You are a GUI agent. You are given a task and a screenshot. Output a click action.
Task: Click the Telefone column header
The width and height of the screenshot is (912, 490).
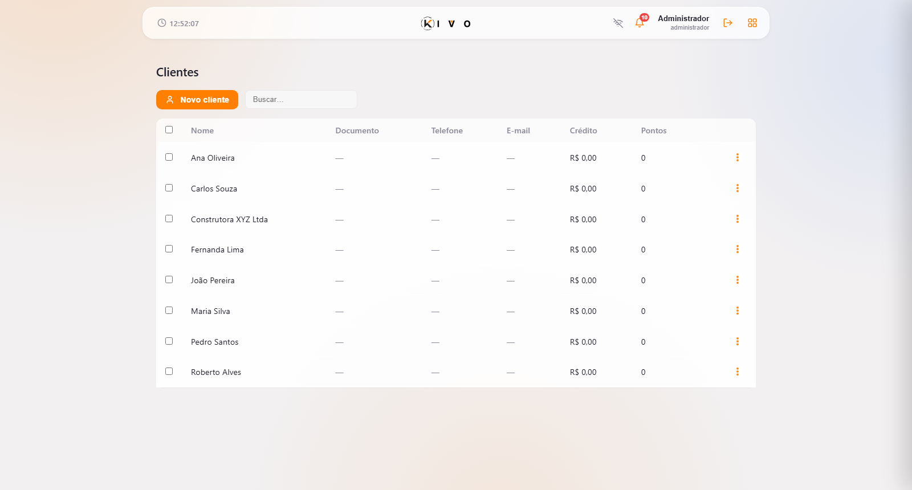point(447,130)
